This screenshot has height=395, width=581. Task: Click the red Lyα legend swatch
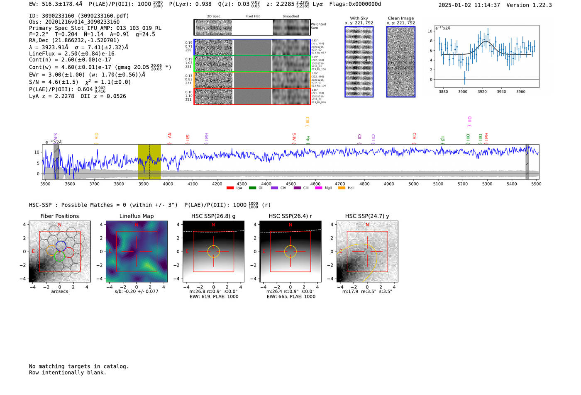tap(230, 188)
